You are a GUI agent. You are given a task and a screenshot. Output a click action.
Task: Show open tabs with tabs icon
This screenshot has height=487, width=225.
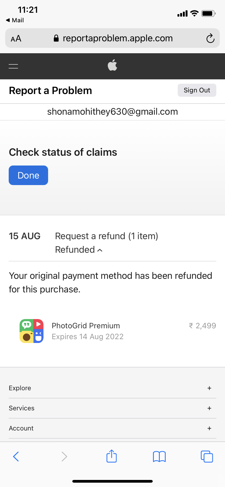(207, 457)
